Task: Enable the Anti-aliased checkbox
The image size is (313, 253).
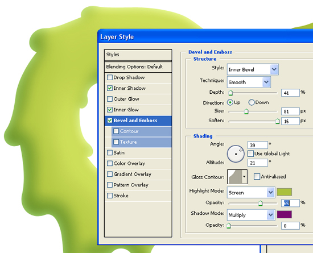Action: [257, 176]
